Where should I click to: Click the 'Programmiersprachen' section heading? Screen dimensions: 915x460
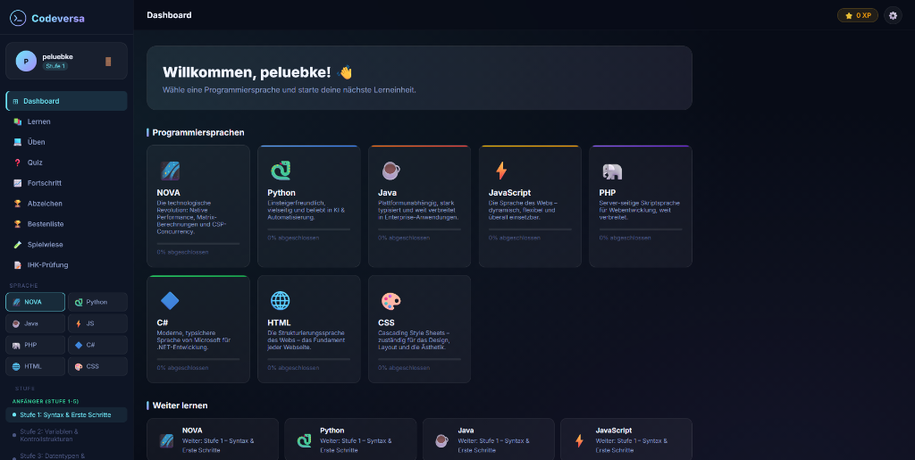point(198,132)
